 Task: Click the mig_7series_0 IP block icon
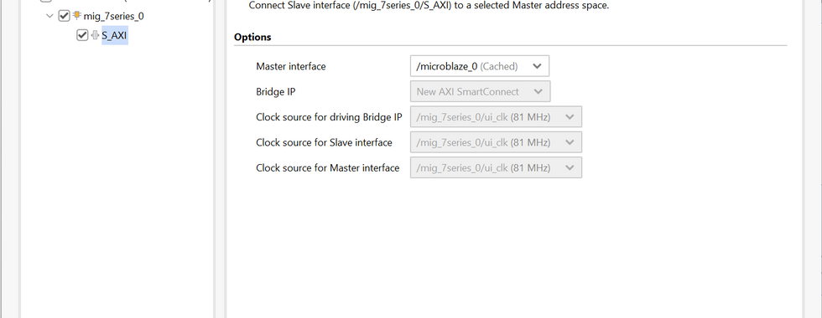tap(76, 16)
